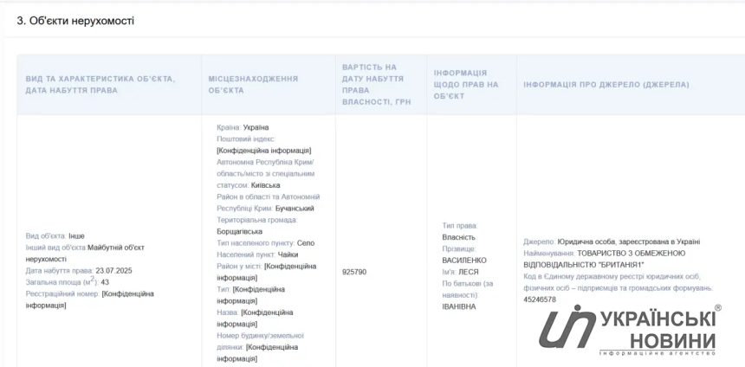Click the 'Інформація про джерело (джерела)' header
This screenshot has width=745, height=367.
point(606,84)
